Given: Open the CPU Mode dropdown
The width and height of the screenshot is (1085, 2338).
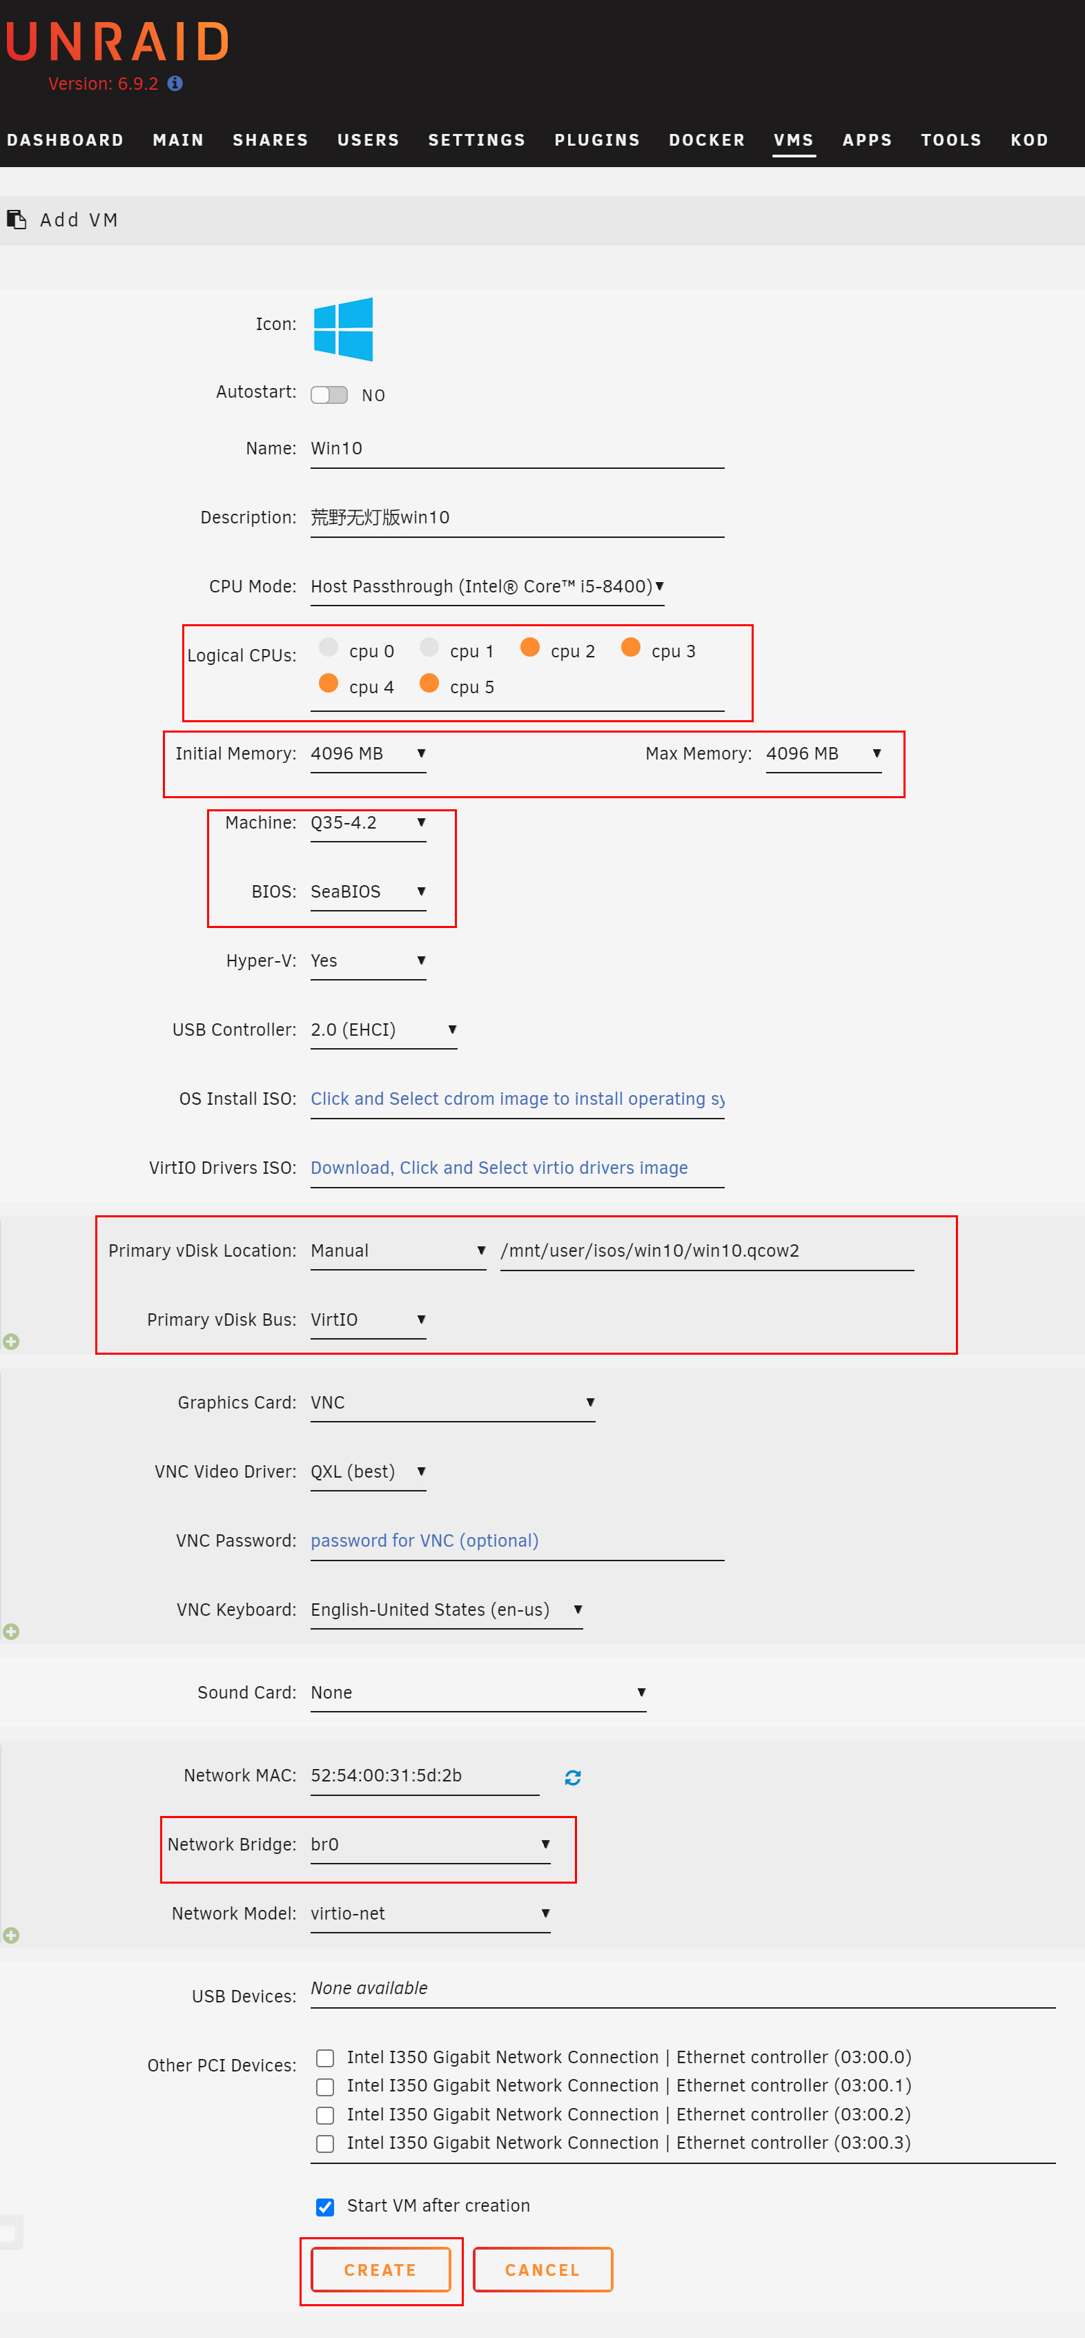Looking at the screenshot, I should click(x=487, y=587).
